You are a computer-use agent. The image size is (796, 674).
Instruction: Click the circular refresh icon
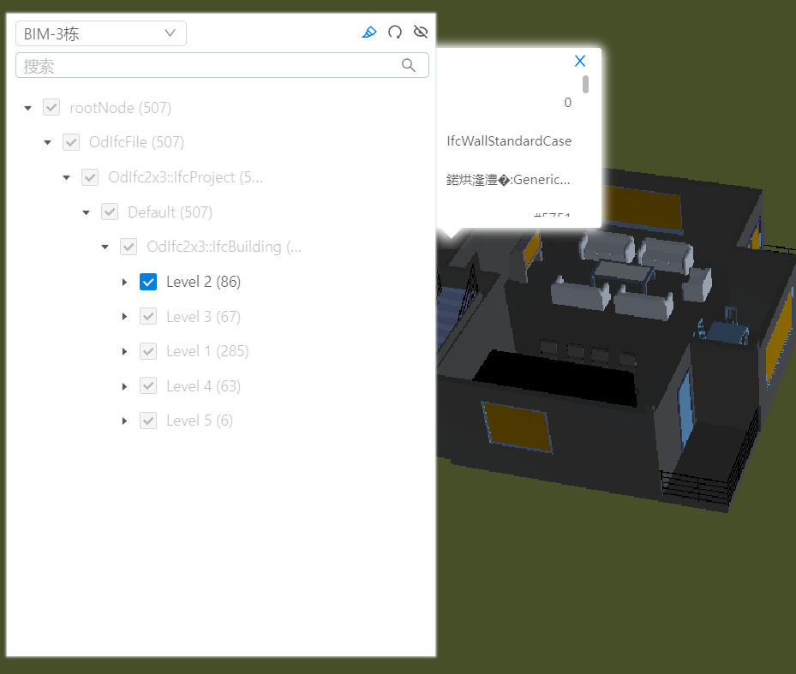click(395, 33)
